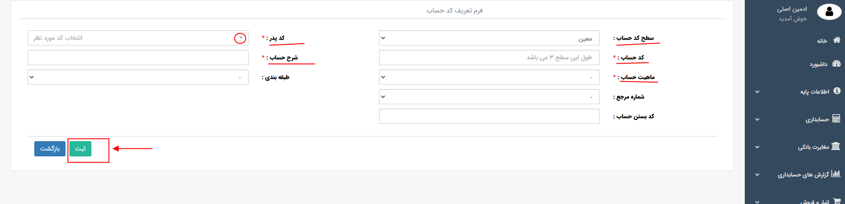Open the داشبورد menu item
The height and width of the screenshot is (204, 845).
(818, 64)
